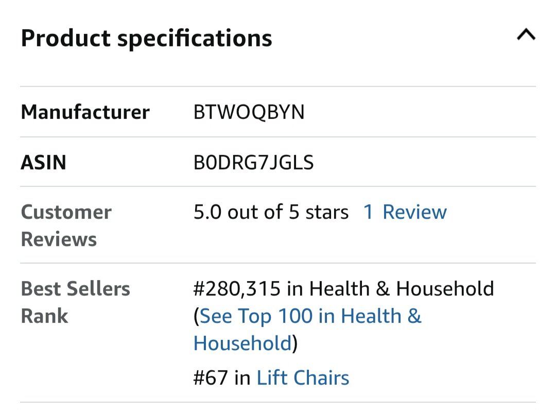Viewport: 556px width, 410px height.
Task: Click the review count number 1
Action: coord(368,212)
